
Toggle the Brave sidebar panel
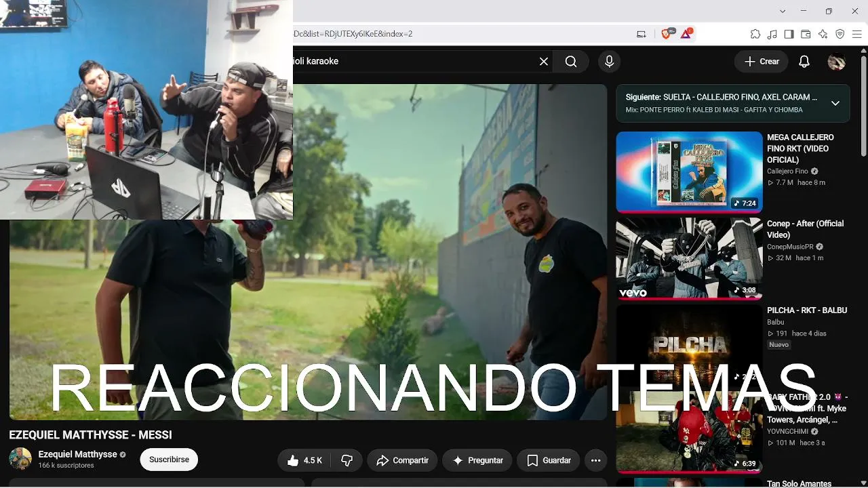[x=789, y=34]
